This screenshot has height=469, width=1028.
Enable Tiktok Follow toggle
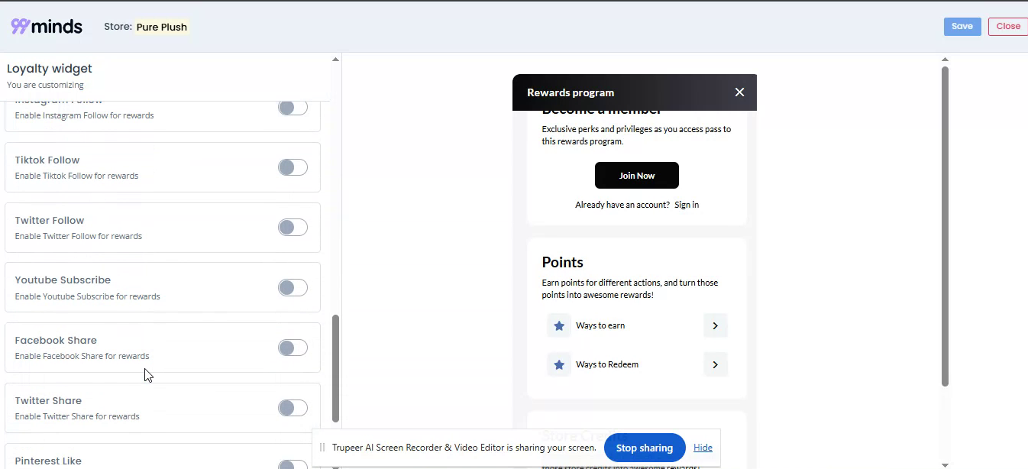point(293,167)
